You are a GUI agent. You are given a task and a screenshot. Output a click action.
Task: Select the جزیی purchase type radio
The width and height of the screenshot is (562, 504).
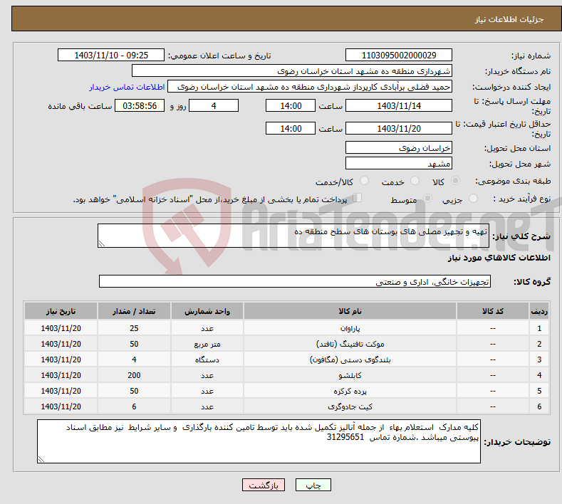point(476,199)
